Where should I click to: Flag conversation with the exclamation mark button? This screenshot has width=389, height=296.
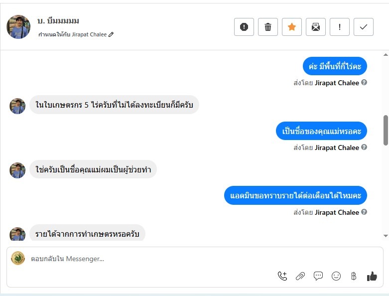340,27
